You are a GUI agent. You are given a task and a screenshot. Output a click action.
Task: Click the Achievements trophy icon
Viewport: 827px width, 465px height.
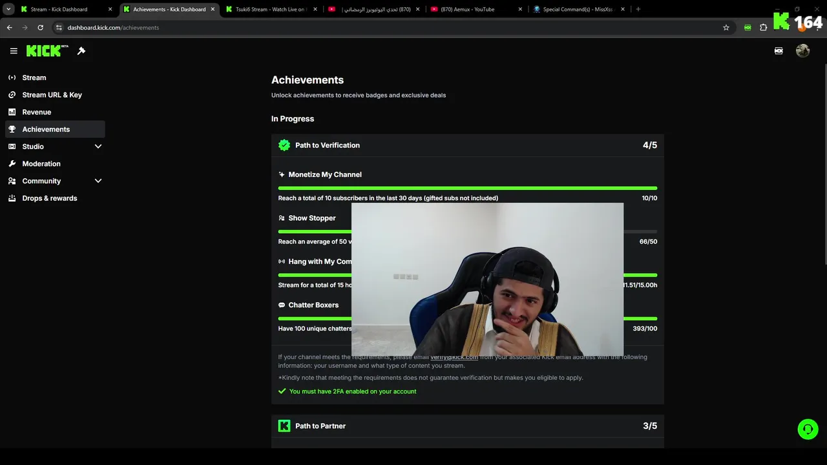[x=12, y=129]
